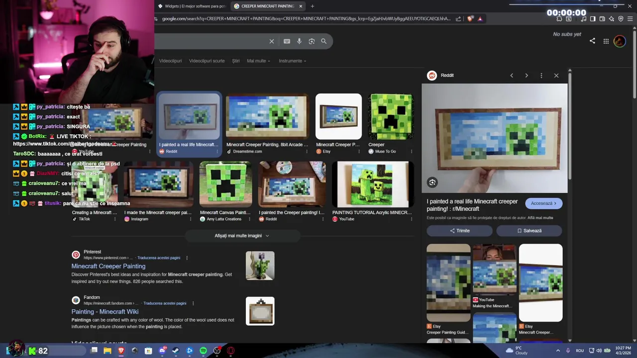Viewport: 637px width, 358px height.
Task: Translate the Pinterest page link
Action: [159, 258]
